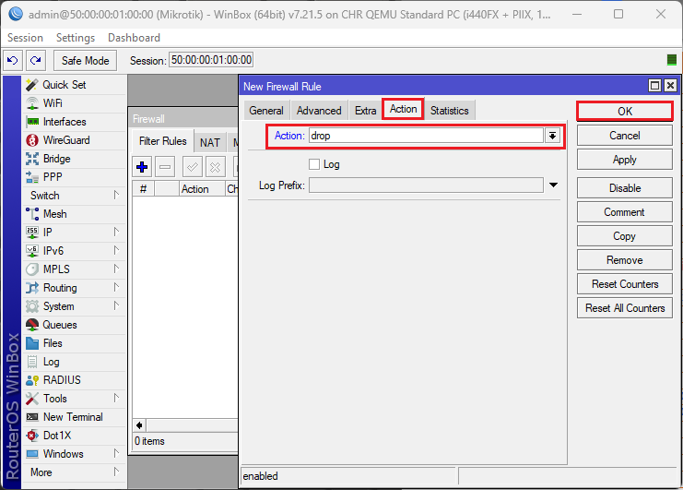
Task: Toggle Safe Mode button
Action: (86, 60)
